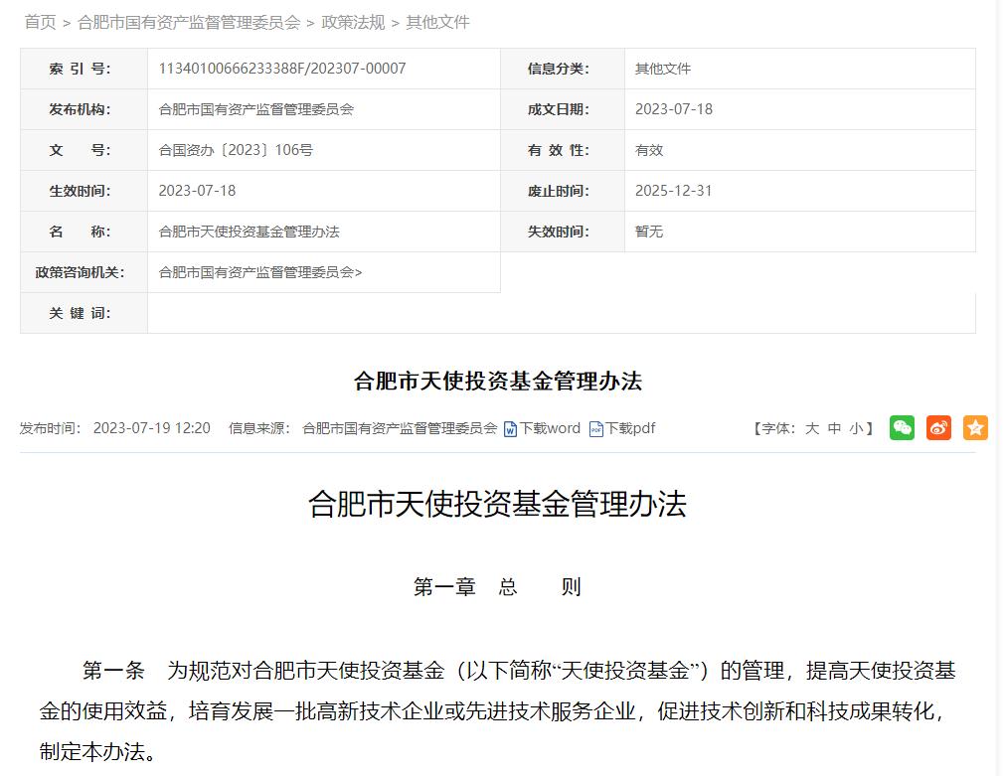Download the document via 下载pdf link
The width and height of the screenshot is (1003, 776).
click(x=630, y=428)
